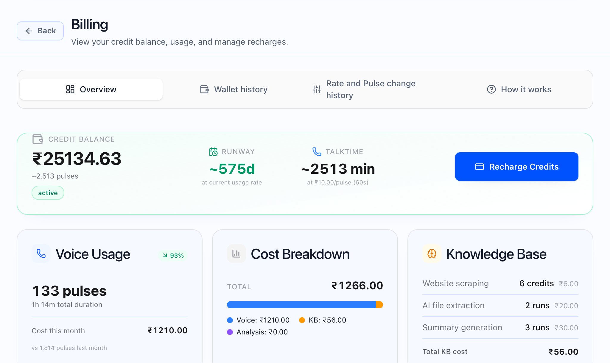Viewport: 610px width, 363px height.
Task: Click the Credit Balance wallet icon
Action: 38,139
